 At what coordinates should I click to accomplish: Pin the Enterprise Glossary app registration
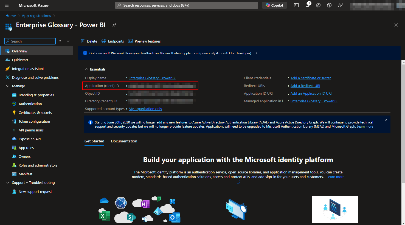tap(114, 25)
